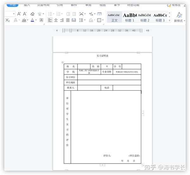Click the phonetic guide (拼音) icon

click(40, 14)
